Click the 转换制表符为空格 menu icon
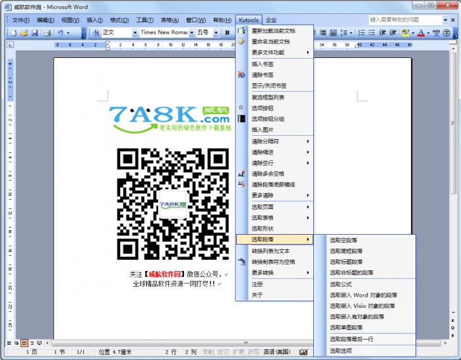Viewport: 461px width, 360px height. (241, 262)
